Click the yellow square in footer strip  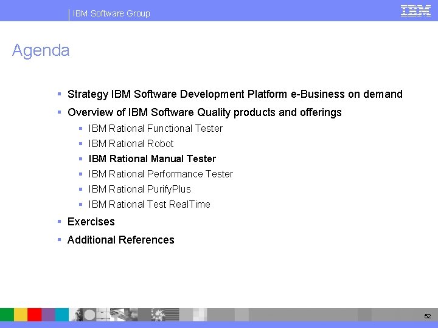pos(21,315)
